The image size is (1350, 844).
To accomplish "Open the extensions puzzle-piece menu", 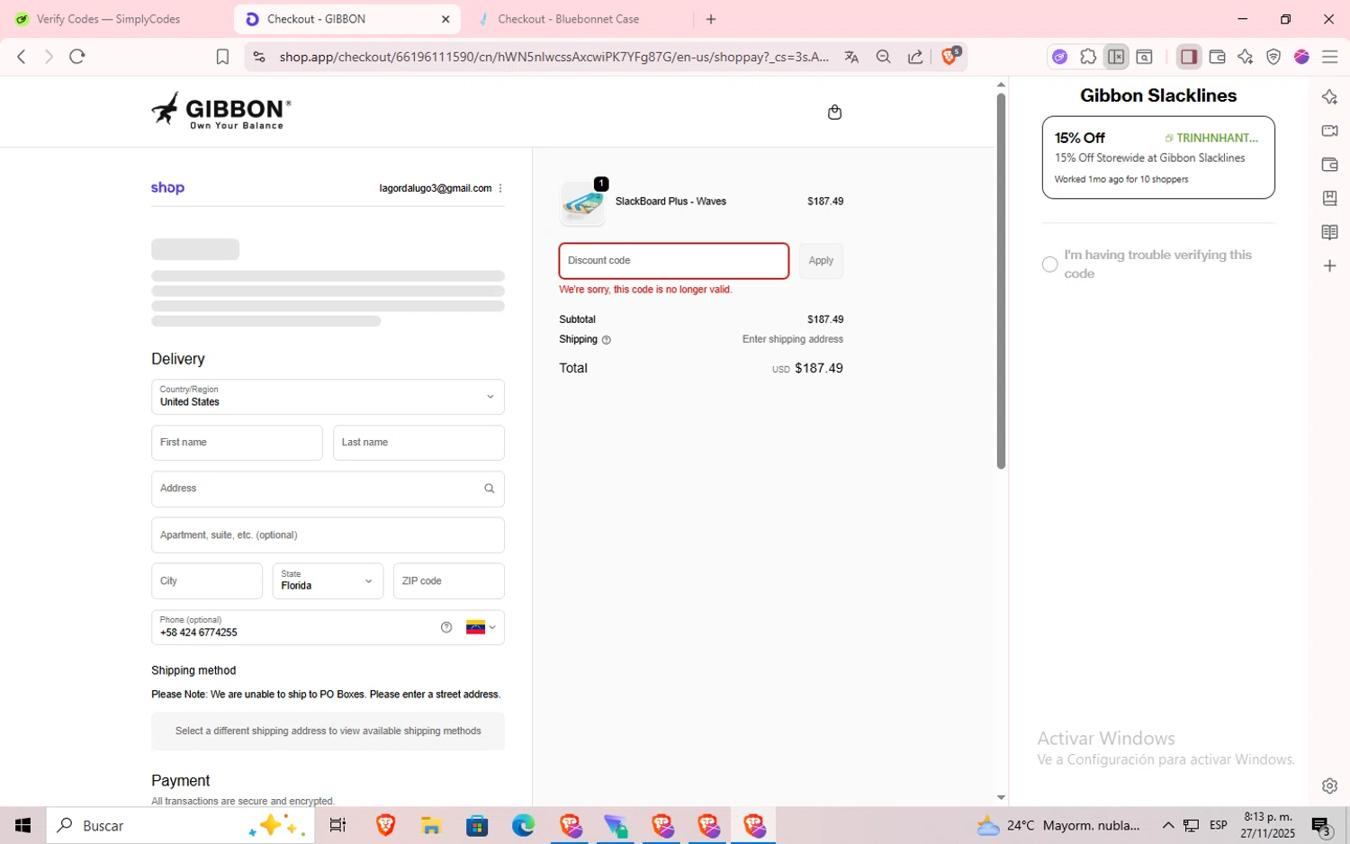I will tap(1088, 57).
